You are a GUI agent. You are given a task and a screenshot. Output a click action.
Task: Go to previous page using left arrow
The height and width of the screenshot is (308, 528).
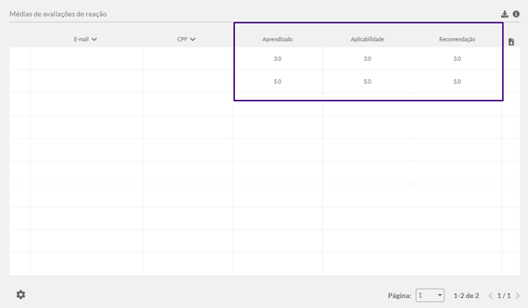click(x=491, y=296)
